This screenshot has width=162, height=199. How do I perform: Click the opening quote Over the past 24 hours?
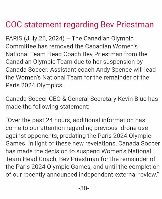(38, 120)
